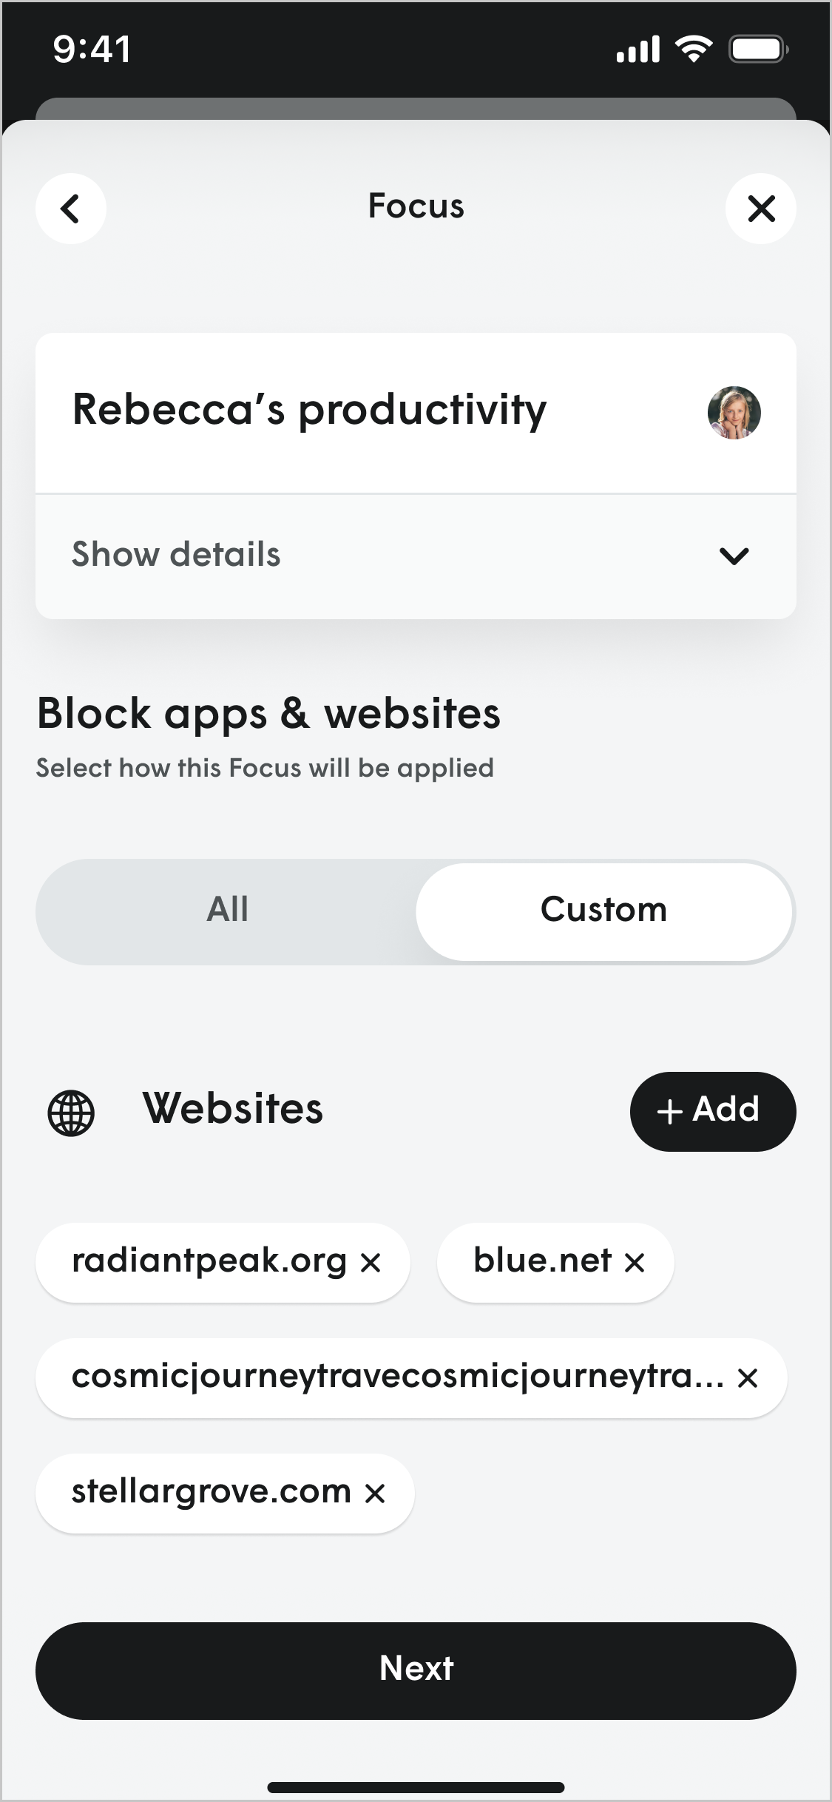Tap the battery indicator icon
832x1802 pixels.
(757, 50)
